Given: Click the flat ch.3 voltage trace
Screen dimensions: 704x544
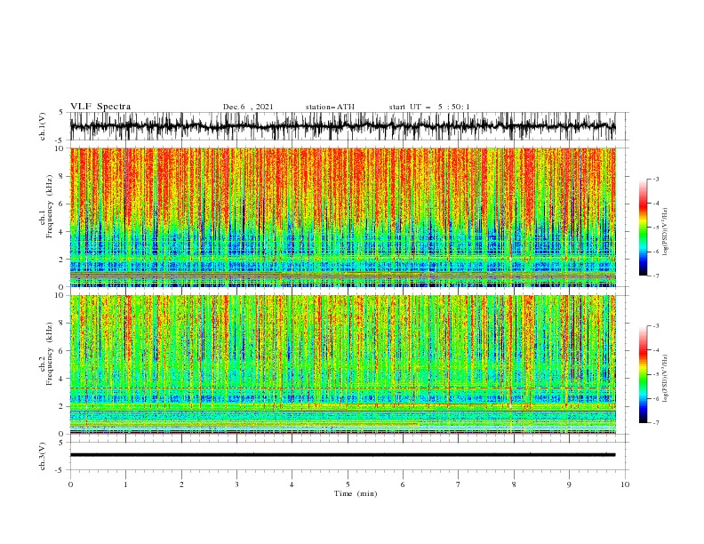Looking at the screenshot, I should pos(342,455).
